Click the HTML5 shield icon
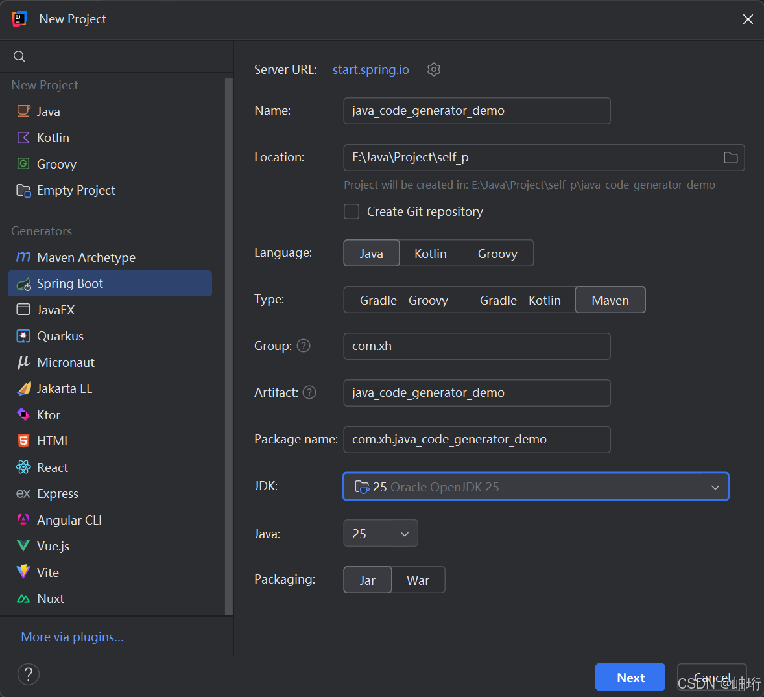The image size is (764, 697). pos(23,441)
